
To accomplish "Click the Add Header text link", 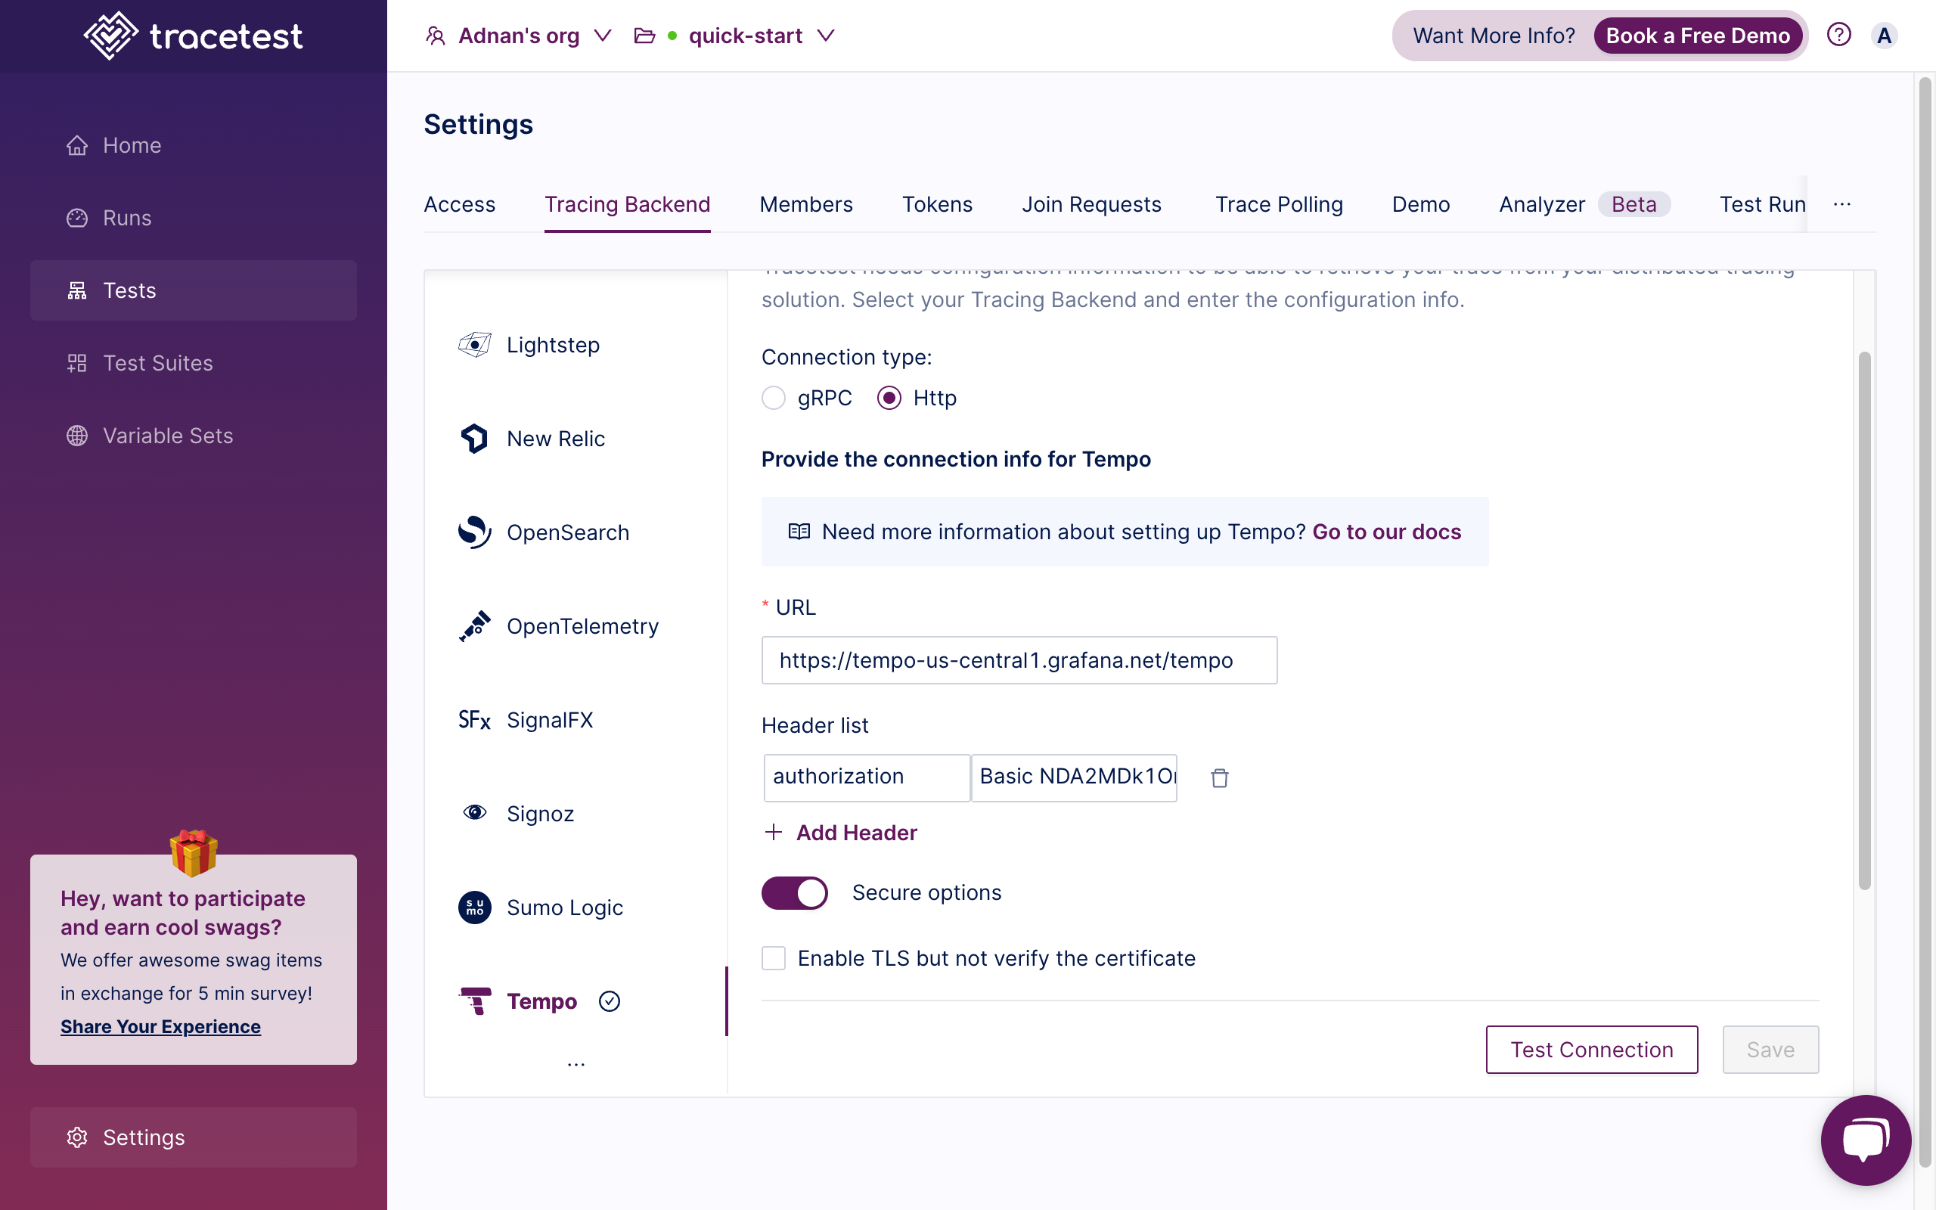I will [857, 833].
